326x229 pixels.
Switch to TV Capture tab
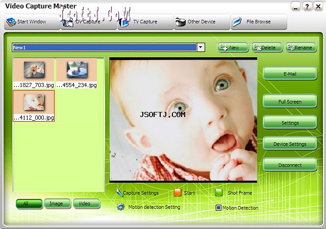(x=145, y=22)
